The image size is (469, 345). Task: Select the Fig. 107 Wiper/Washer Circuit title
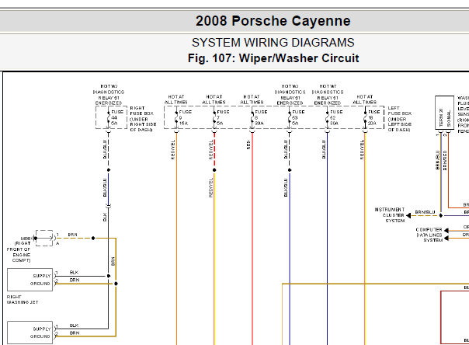click(x=273, y=58)
